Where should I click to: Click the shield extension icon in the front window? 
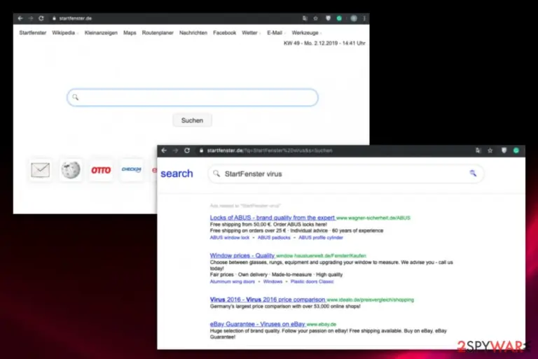click(504, 150)
